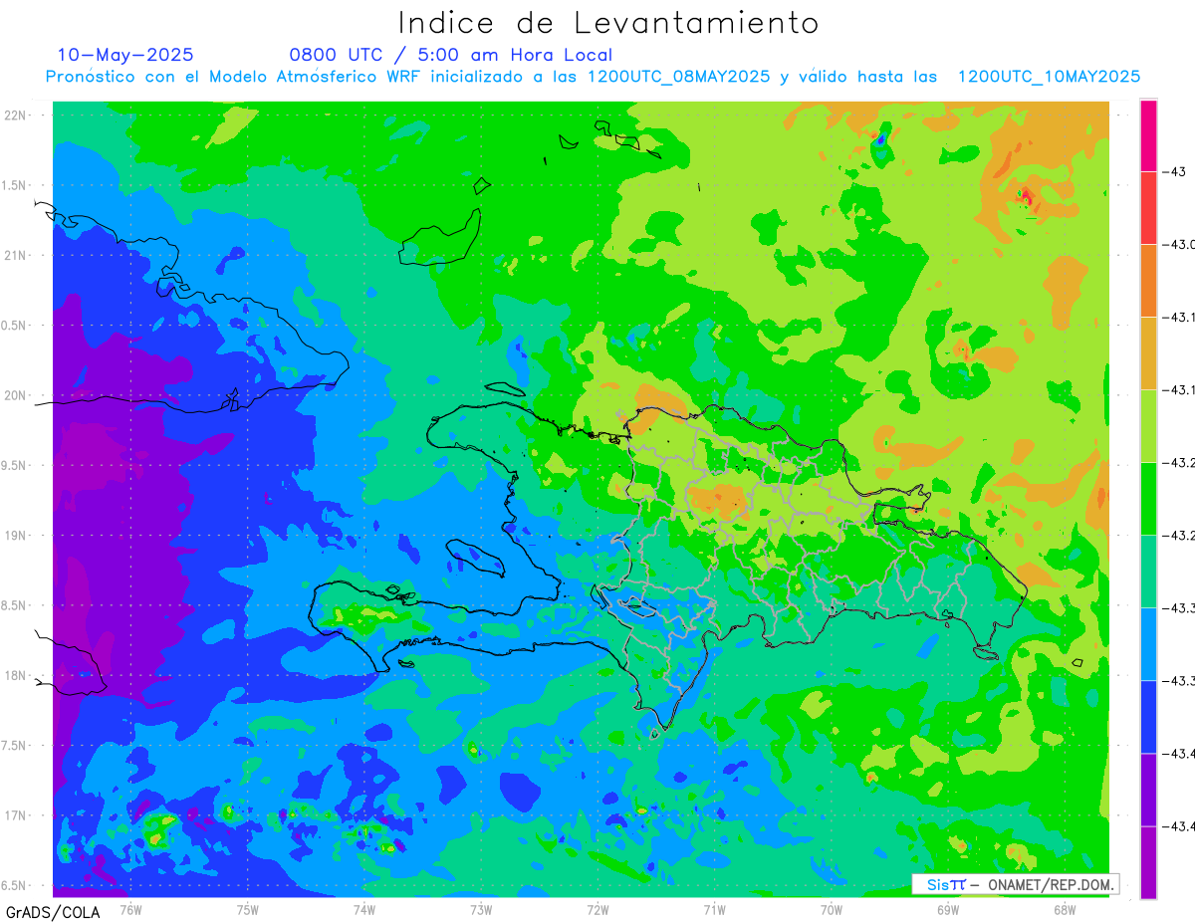The width and height of the screenshot is (1195, 923).
Task: Click the '-43' legend value label
Action: pos(1174,171)
